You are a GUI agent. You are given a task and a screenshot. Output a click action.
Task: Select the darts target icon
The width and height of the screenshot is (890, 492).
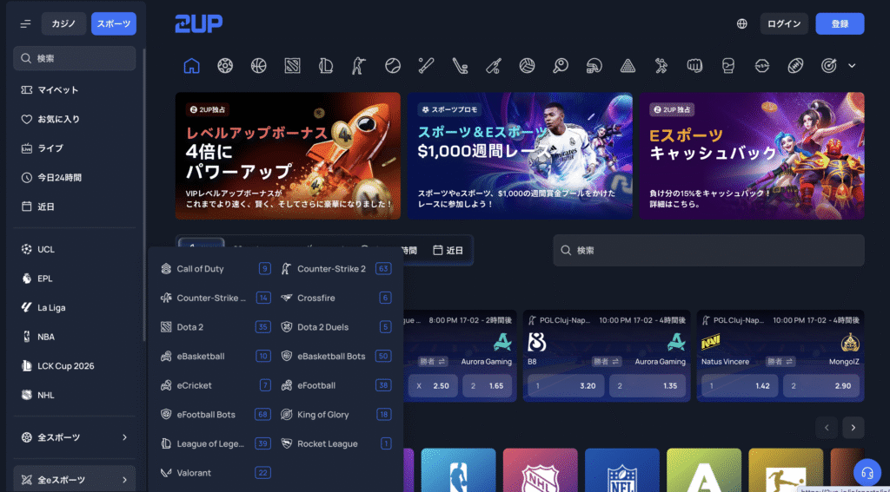click(x=828, y=66)
